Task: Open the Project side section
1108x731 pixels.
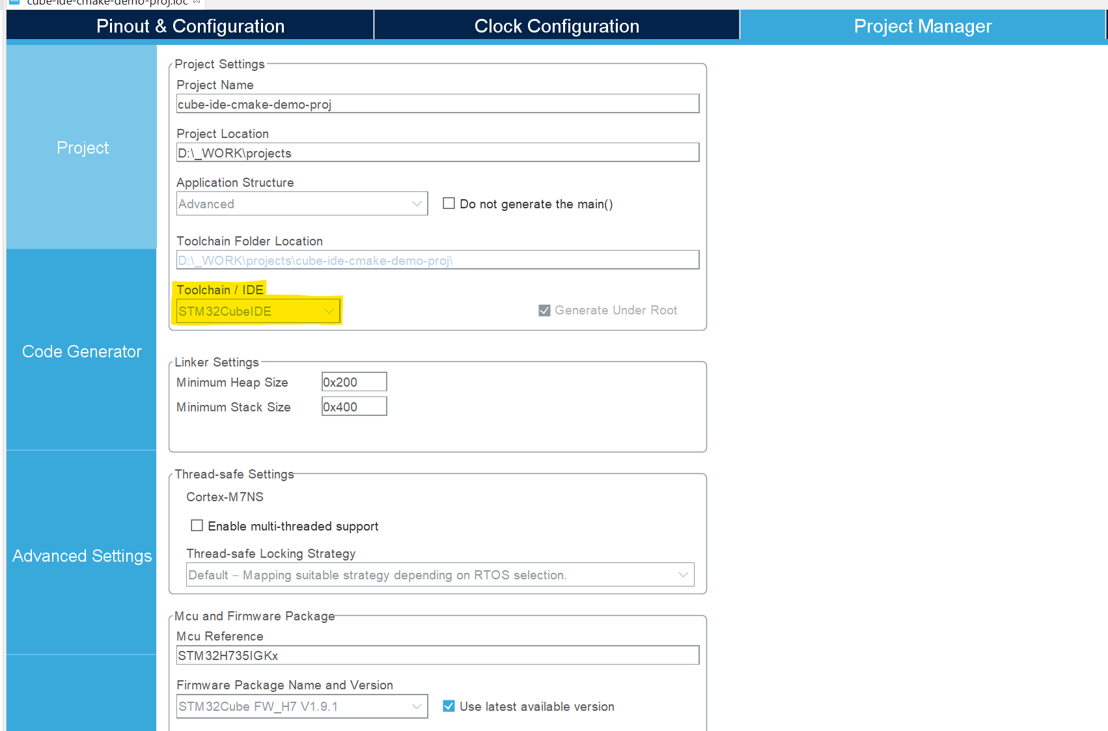Action: pos(82,148)
